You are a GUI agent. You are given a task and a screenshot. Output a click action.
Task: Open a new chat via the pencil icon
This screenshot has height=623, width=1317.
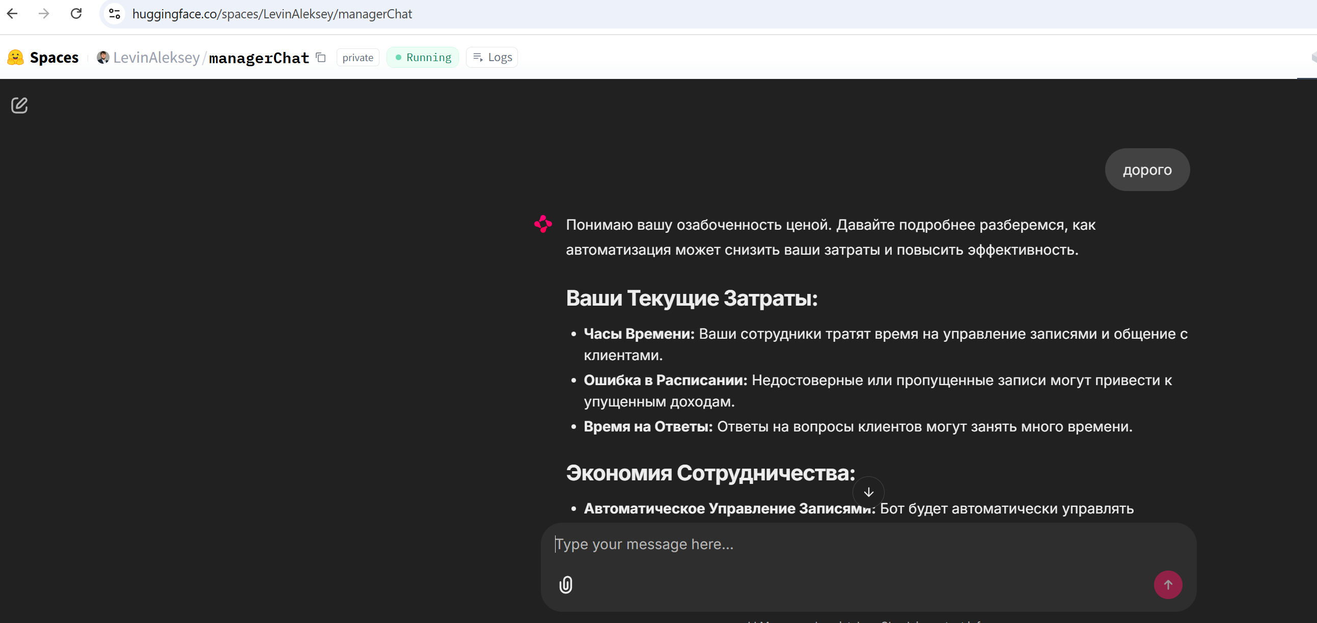click(x=19, y=105)
